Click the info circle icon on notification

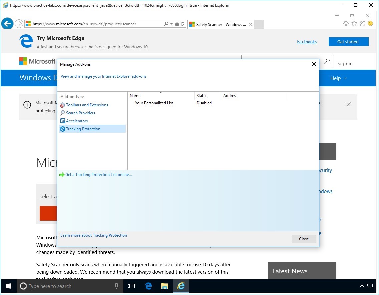[x=27, y=105]
